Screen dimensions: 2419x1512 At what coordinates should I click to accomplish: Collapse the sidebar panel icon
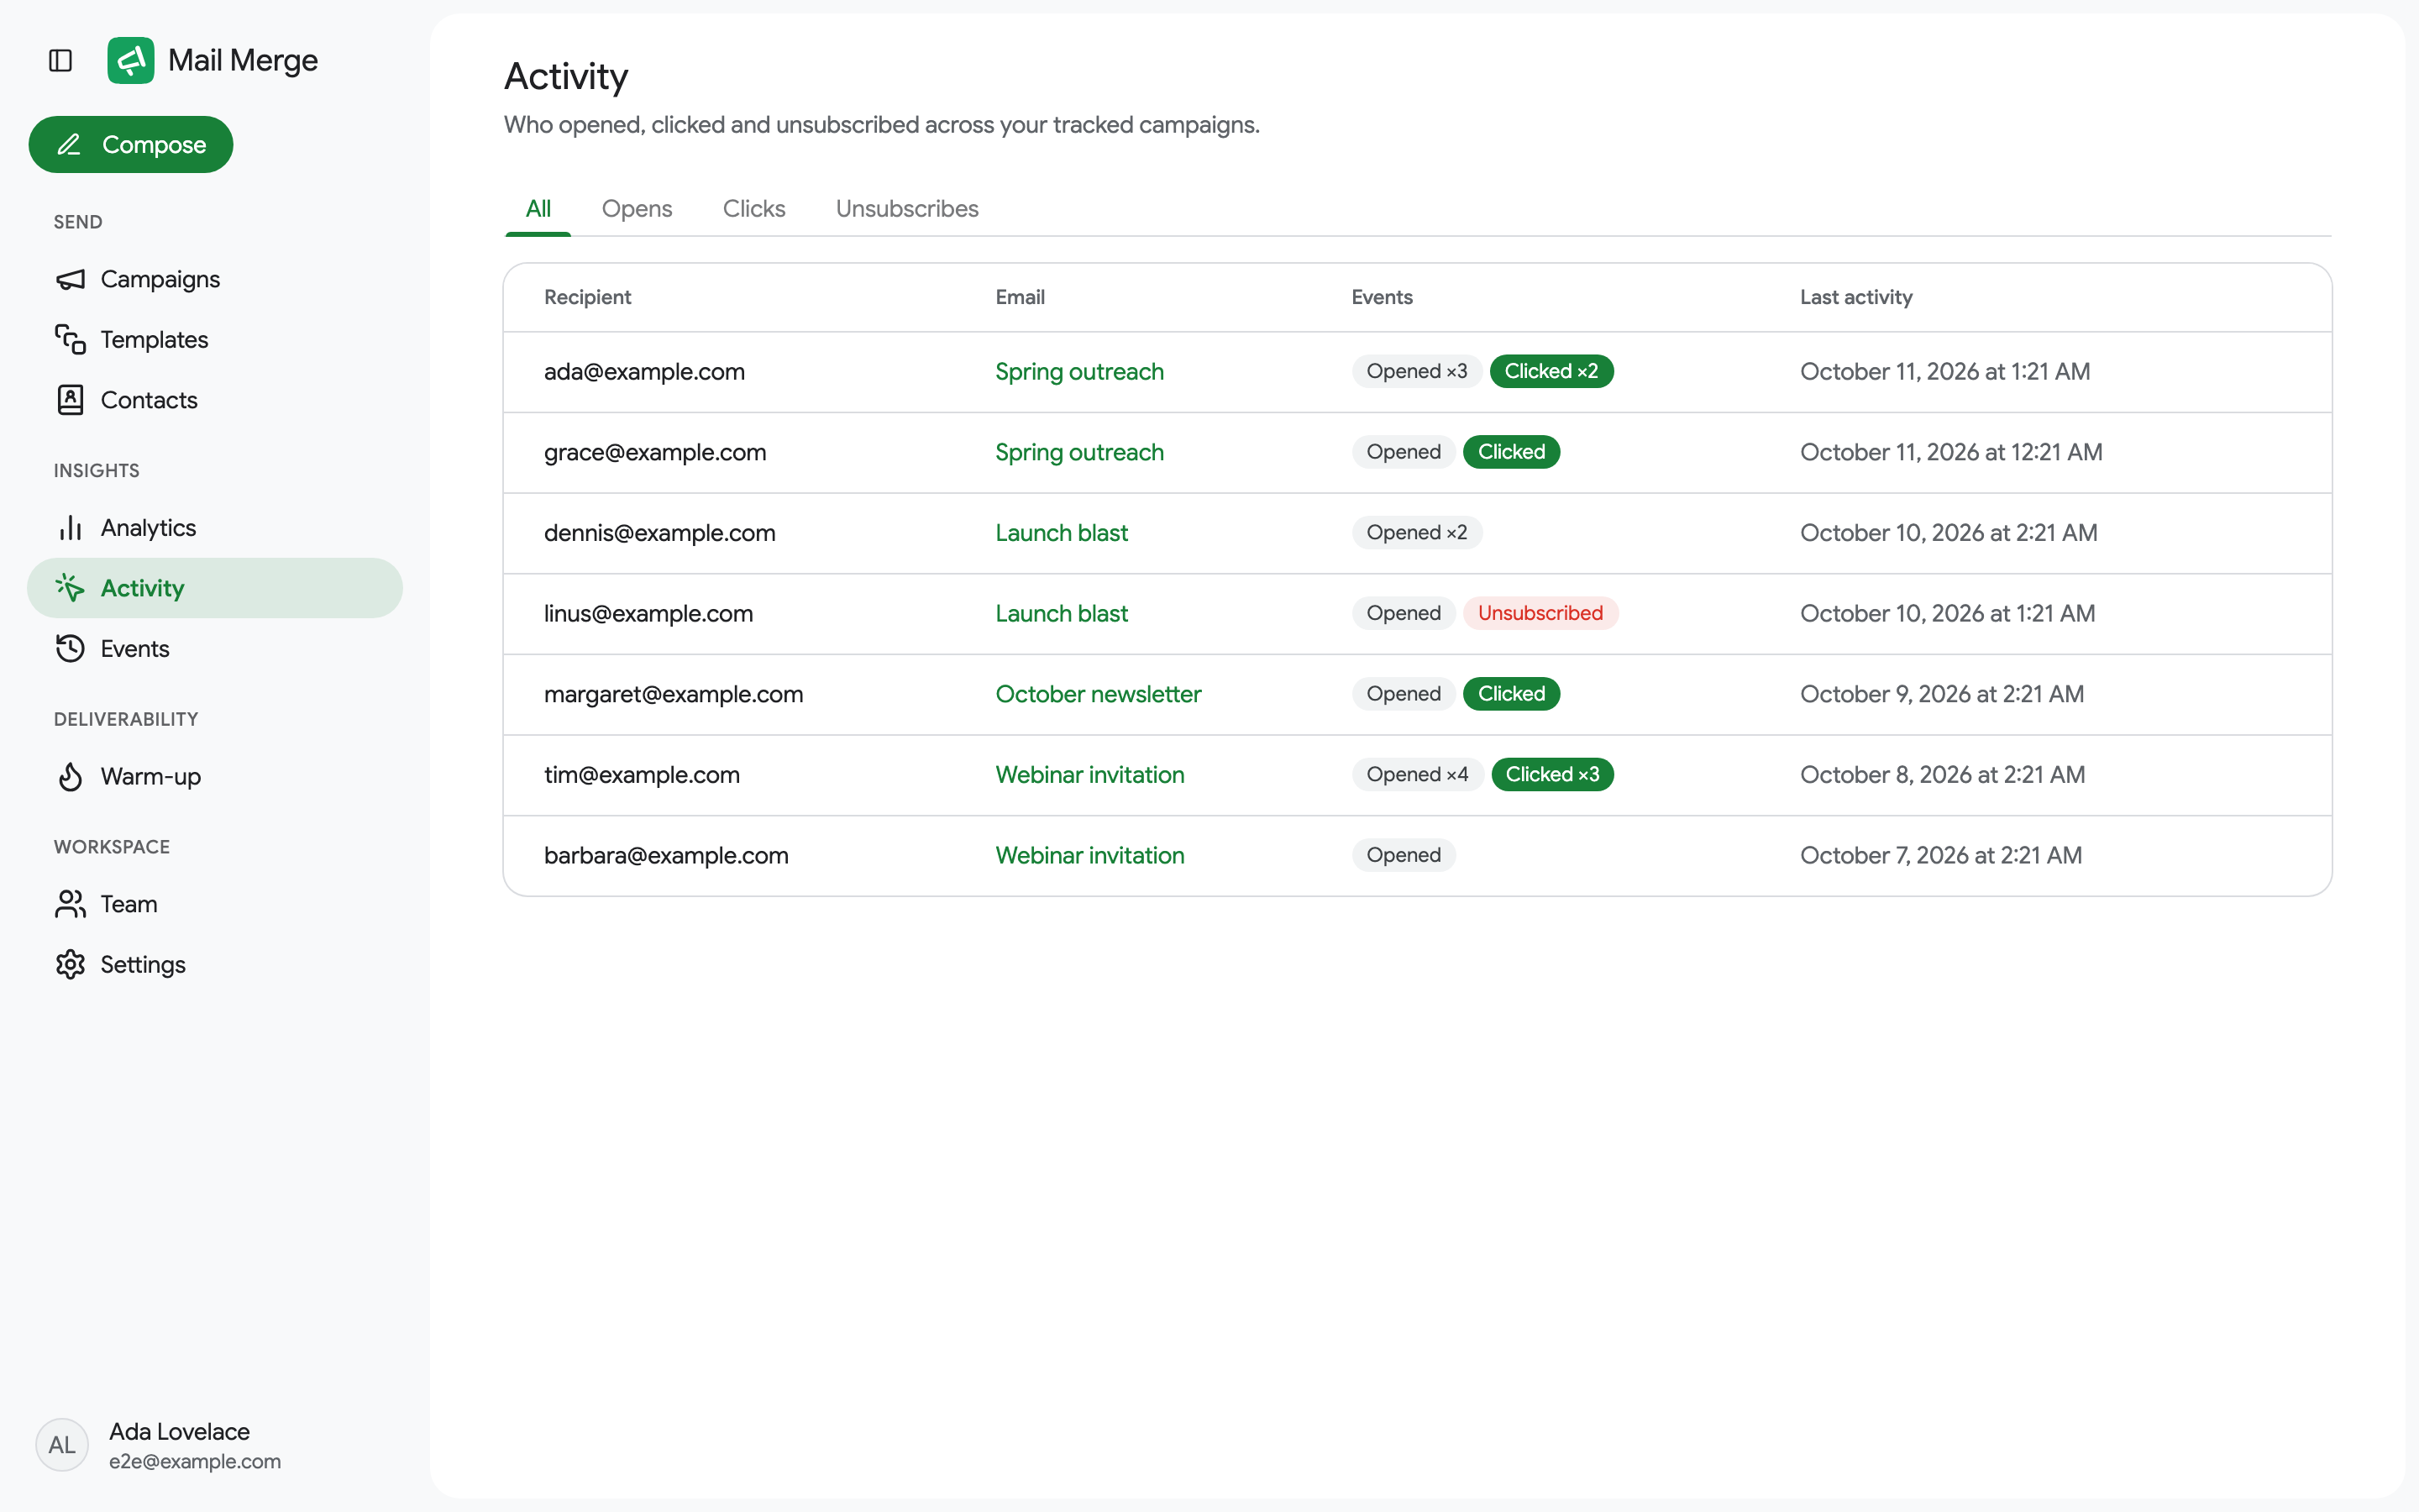(60, 61)
